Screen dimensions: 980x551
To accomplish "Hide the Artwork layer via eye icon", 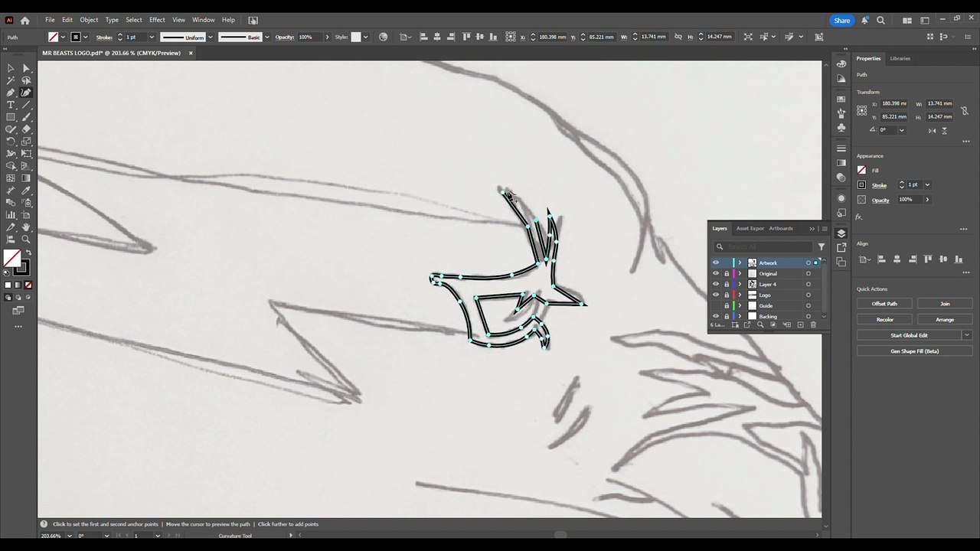I will pyautogui.click(x=716, y=262).
